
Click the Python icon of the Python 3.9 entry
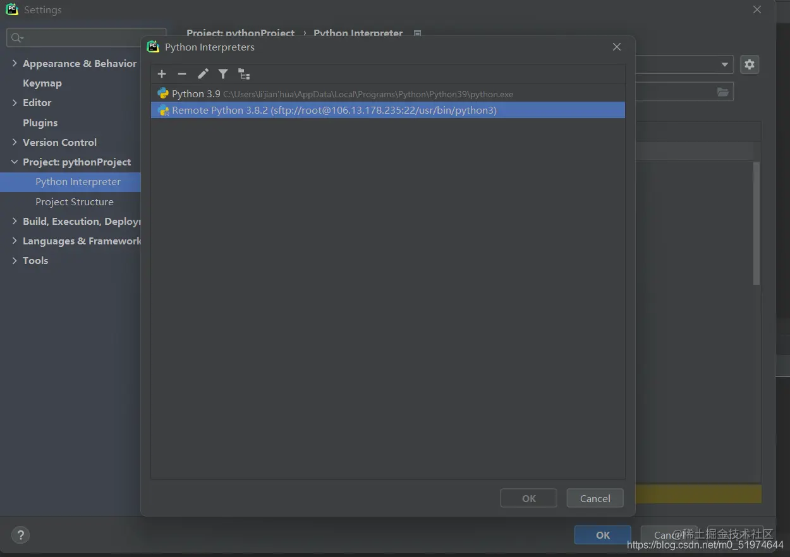tap(163, 93)
